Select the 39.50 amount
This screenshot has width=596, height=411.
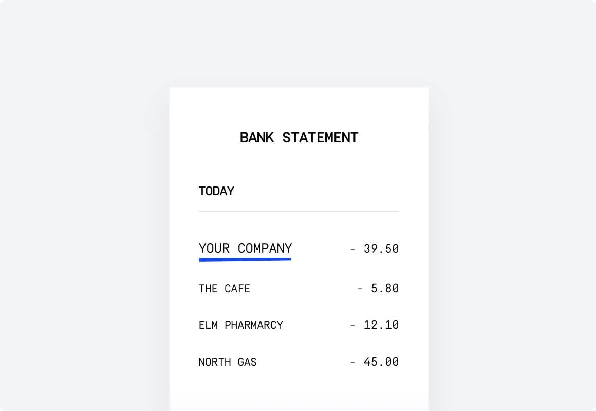point(381,249)
